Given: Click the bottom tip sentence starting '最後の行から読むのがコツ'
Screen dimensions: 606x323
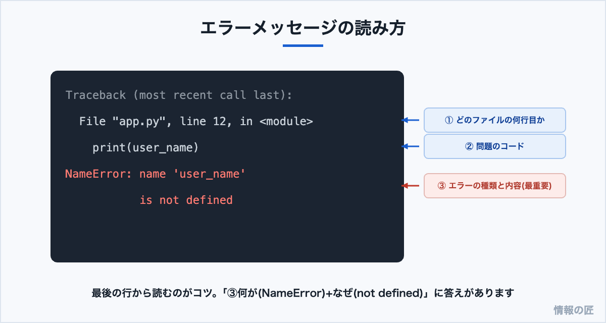Looking at the screenshot, I should pos(303,293).
